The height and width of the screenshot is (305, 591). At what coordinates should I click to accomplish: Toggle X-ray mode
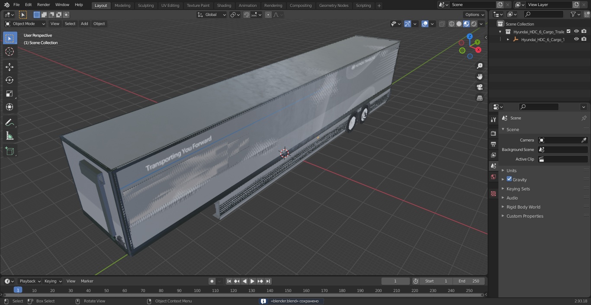442,24
